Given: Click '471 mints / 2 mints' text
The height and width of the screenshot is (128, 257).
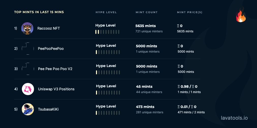Looking at the screenshot, I should pyautogui.click(x=191, y=112).
